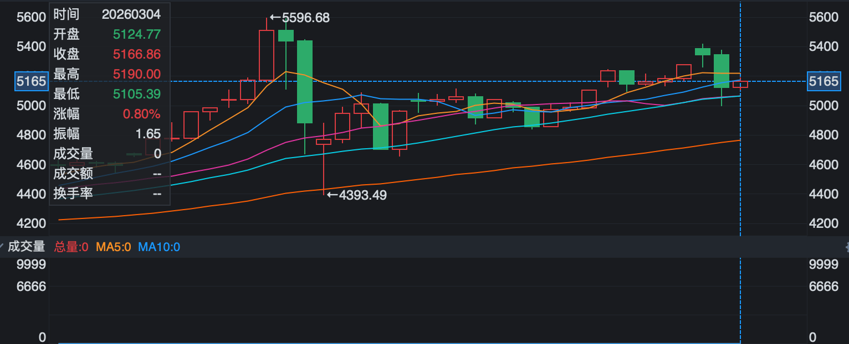Click the 收盘 value 5166.86
Screen dimensions: 849x344
136,54
